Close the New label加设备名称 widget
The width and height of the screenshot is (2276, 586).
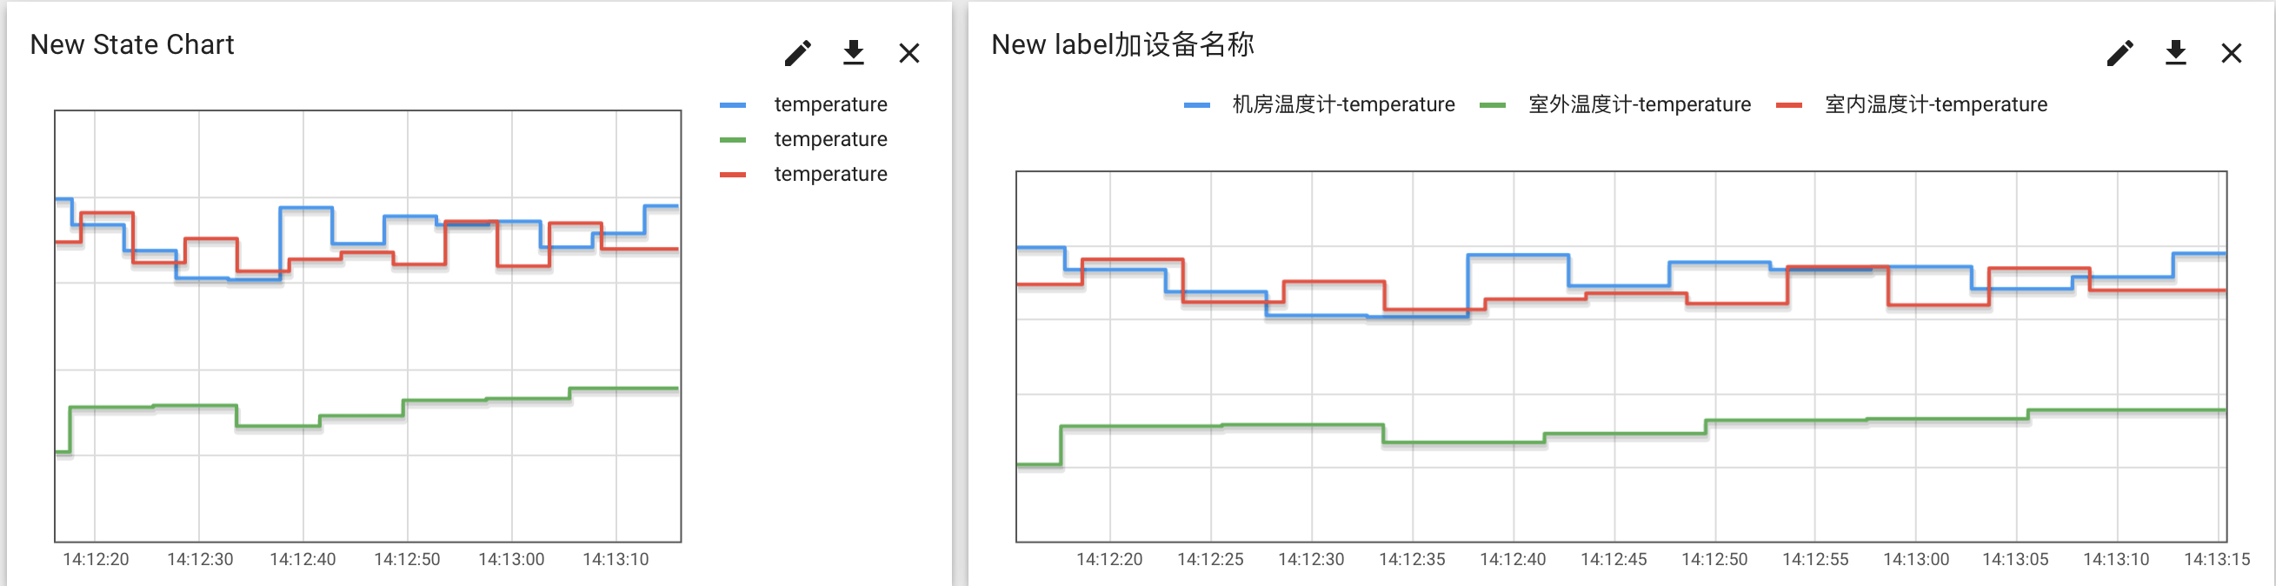tap(2232, 53)
